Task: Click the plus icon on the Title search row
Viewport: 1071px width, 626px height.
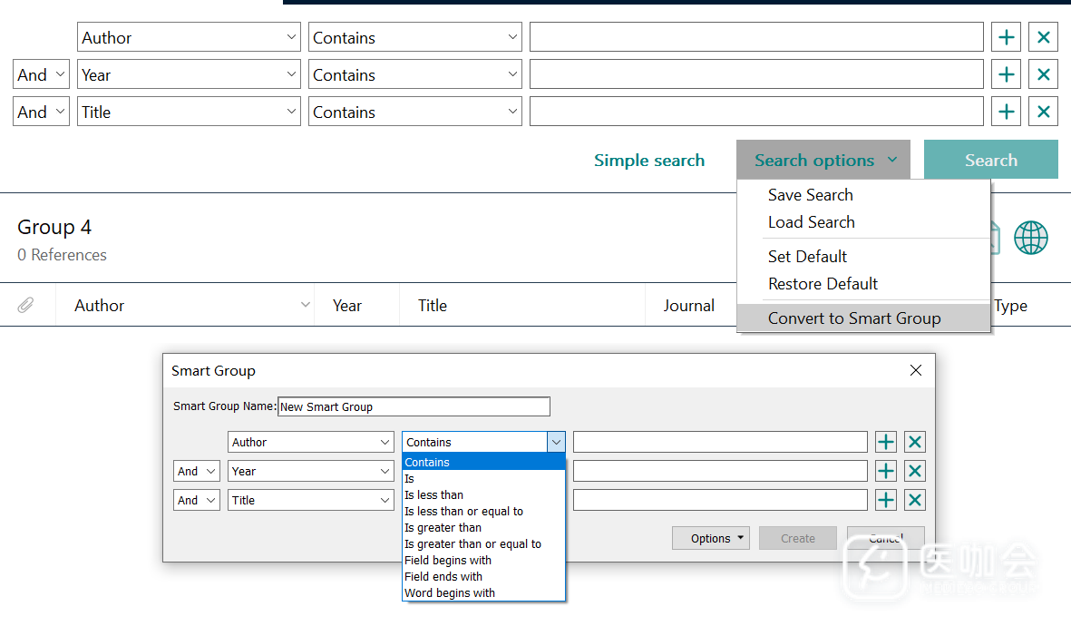Action: coord(1006,112)
